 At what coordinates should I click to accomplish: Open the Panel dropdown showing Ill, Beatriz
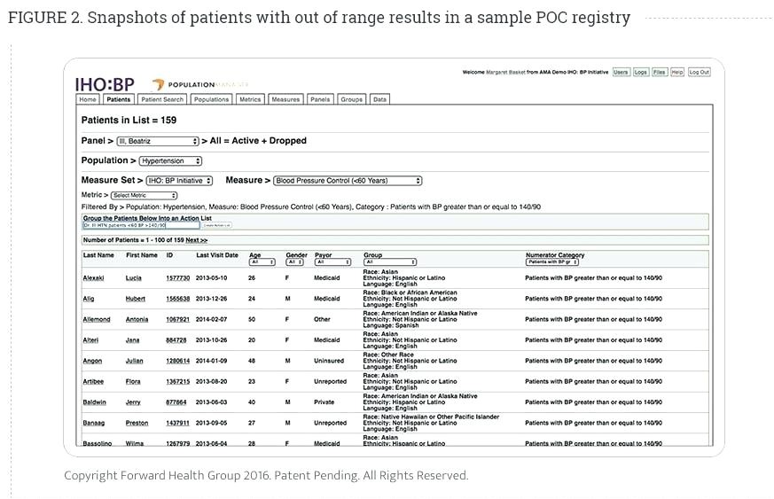[157, 141]
